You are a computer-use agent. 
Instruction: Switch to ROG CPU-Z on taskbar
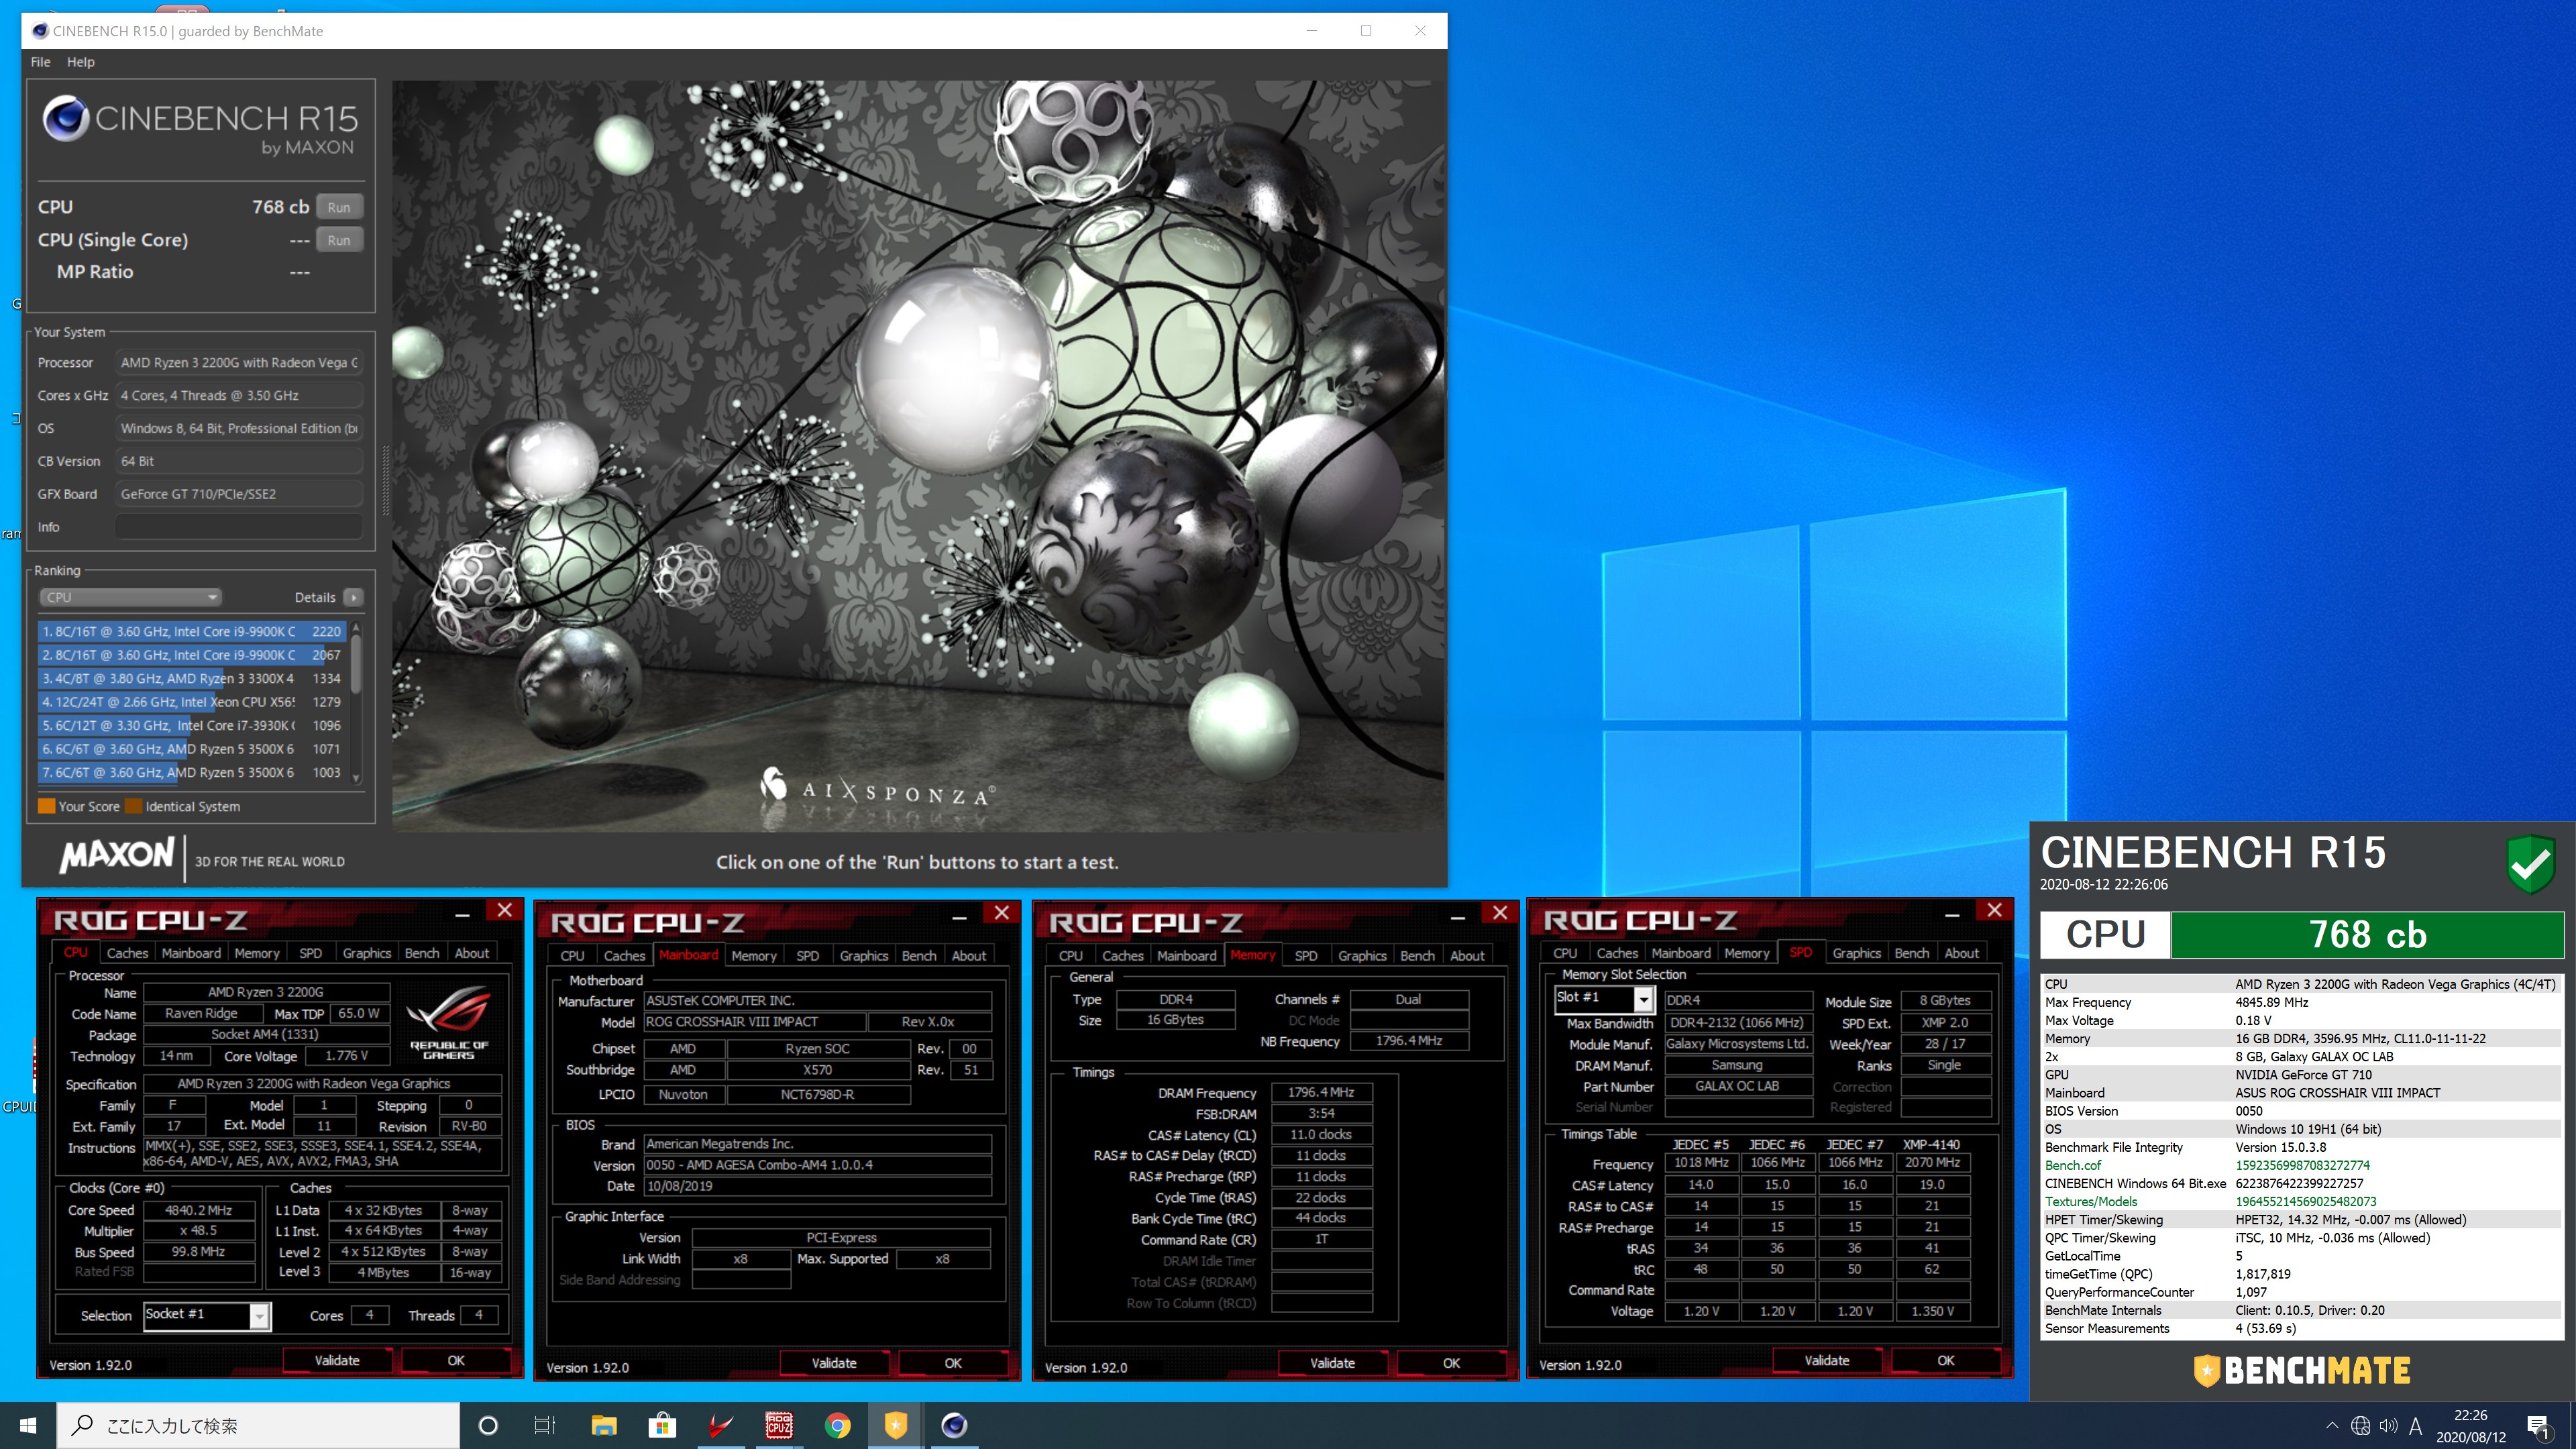(779, 1425)
